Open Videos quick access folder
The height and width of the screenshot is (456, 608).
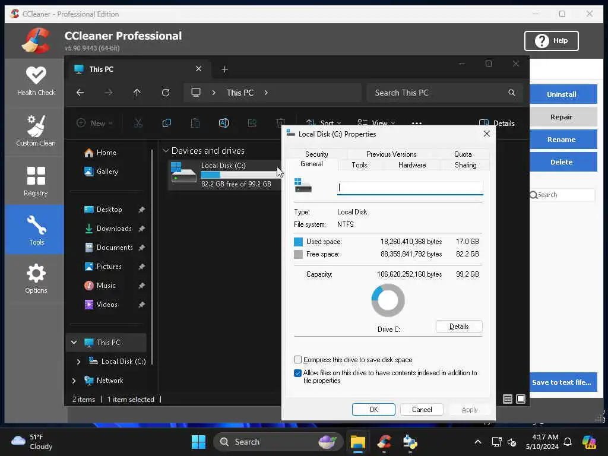[x=101, y=305]
